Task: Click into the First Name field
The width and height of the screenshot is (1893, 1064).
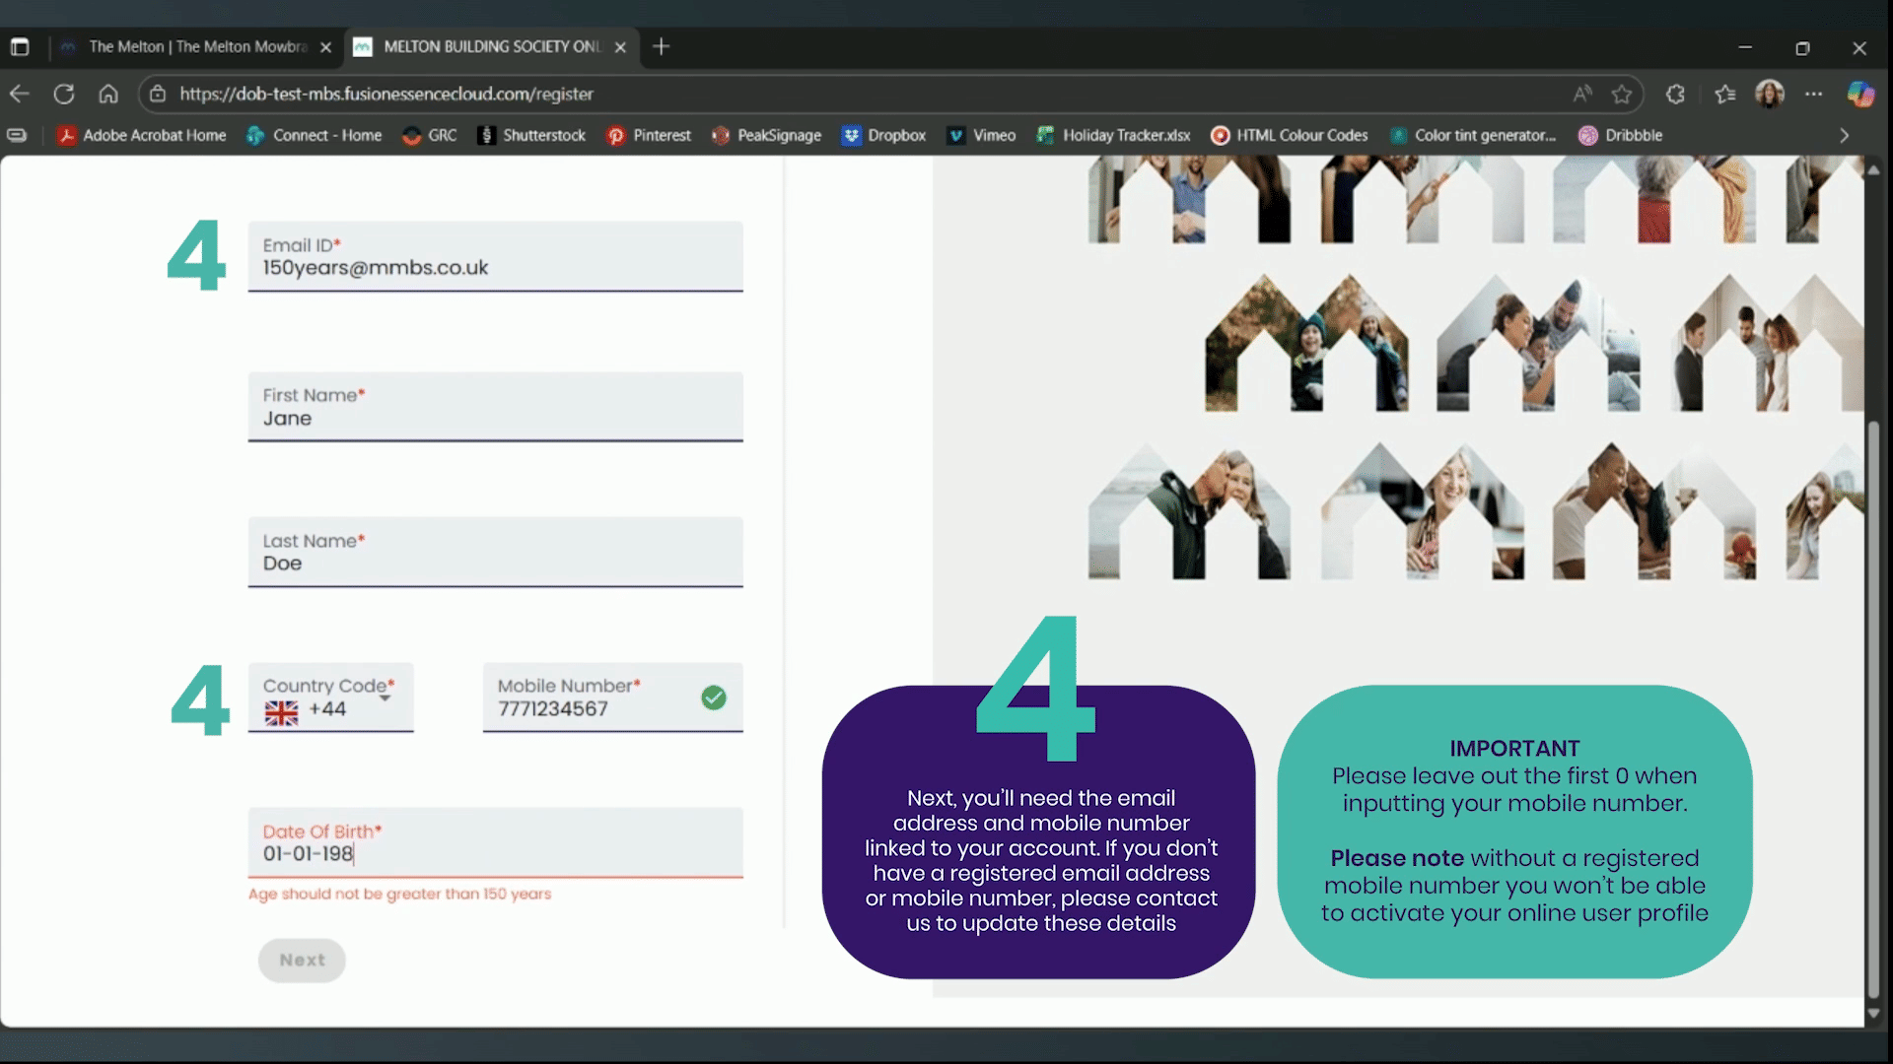Action: [495, 406]
